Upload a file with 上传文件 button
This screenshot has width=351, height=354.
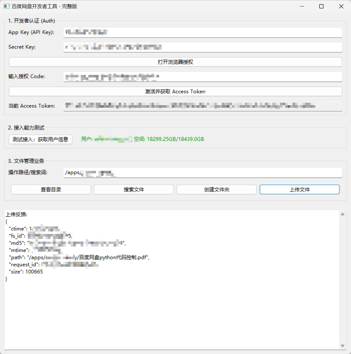[300, 190]
